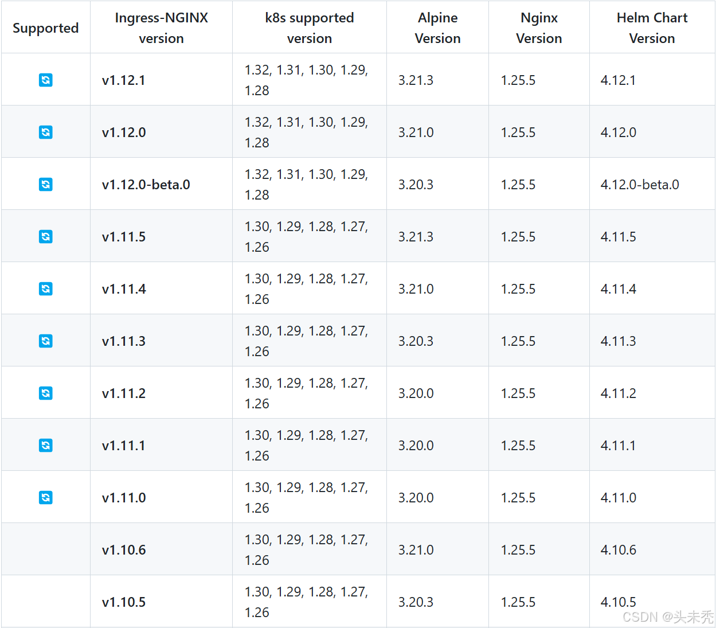Select Helm chart version 4.12.0

pos(619,132)
